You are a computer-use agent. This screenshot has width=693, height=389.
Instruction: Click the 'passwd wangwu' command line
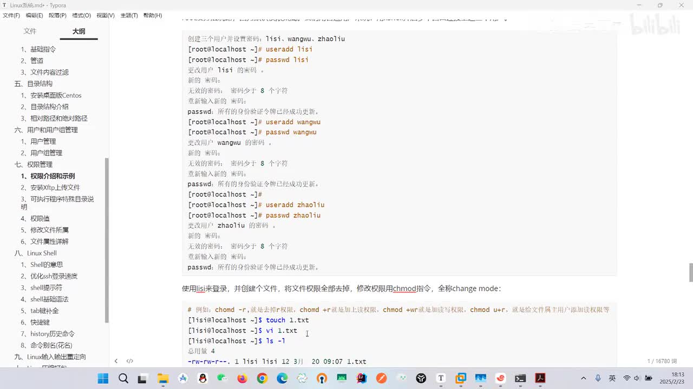(252, 132)
